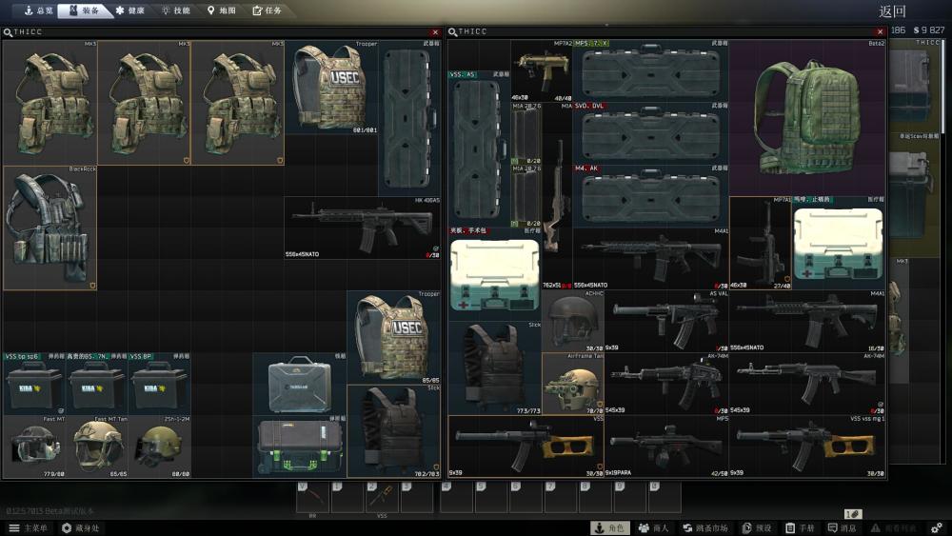Viewport: 952px width, 536px height.
Task: Click the BlackRock chest rig
Action: coord(50,228)
